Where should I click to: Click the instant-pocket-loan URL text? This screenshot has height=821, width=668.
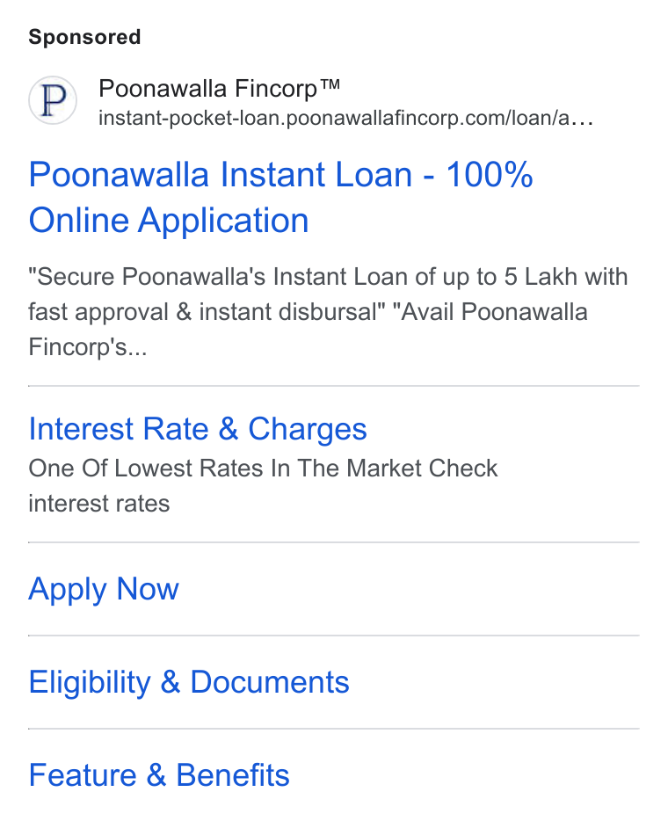[x=345, y=119]
